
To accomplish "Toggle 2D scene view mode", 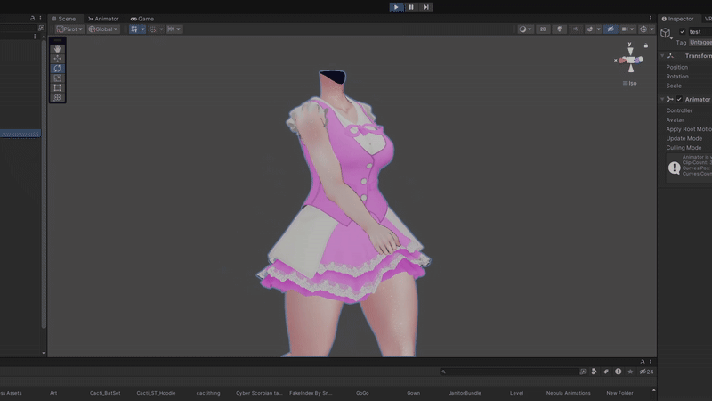I will click(543, 29).
